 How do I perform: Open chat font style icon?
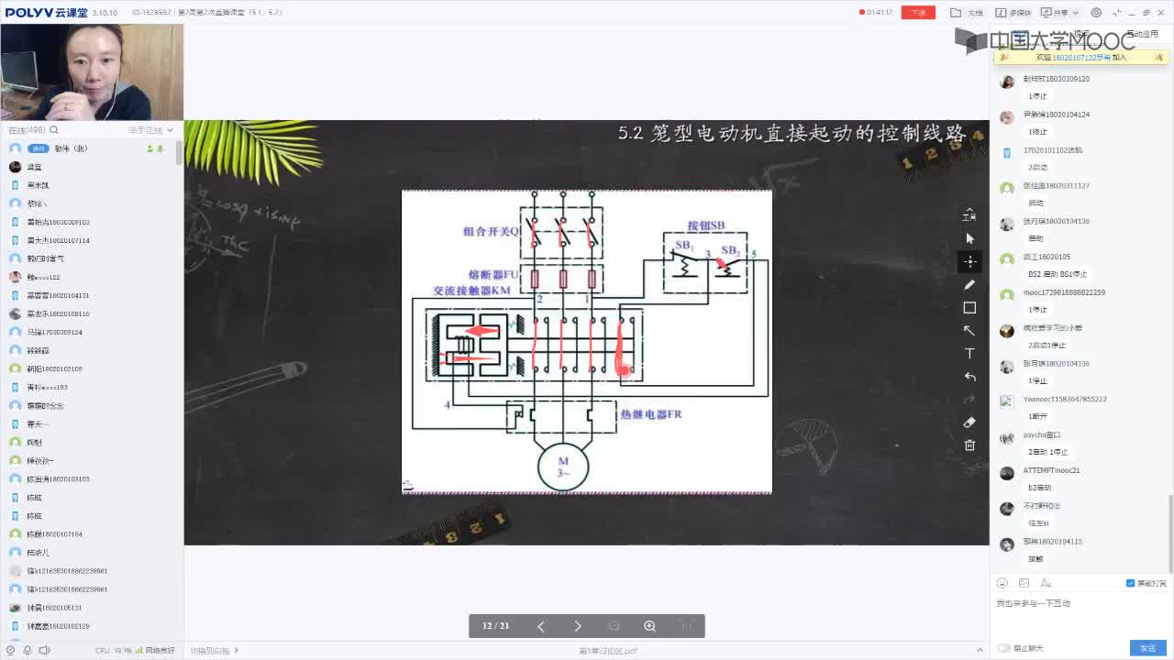pos(1046,583)
